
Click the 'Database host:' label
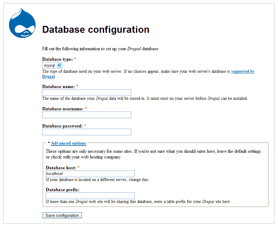pyautogui.click(x=61, y=168)
